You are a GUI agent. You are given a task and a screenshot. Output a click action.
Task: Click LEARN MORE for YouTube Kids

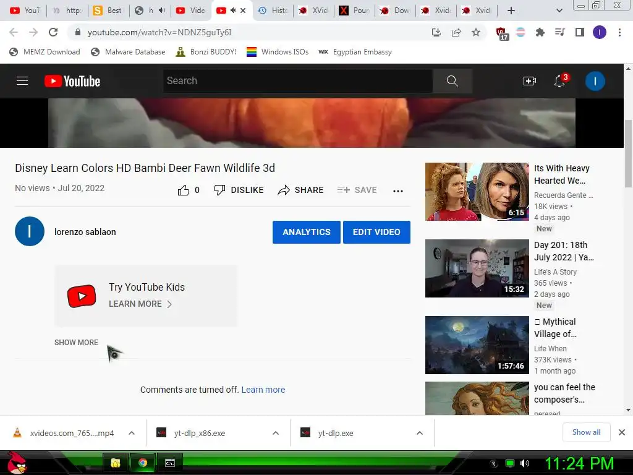coord(140,304)
